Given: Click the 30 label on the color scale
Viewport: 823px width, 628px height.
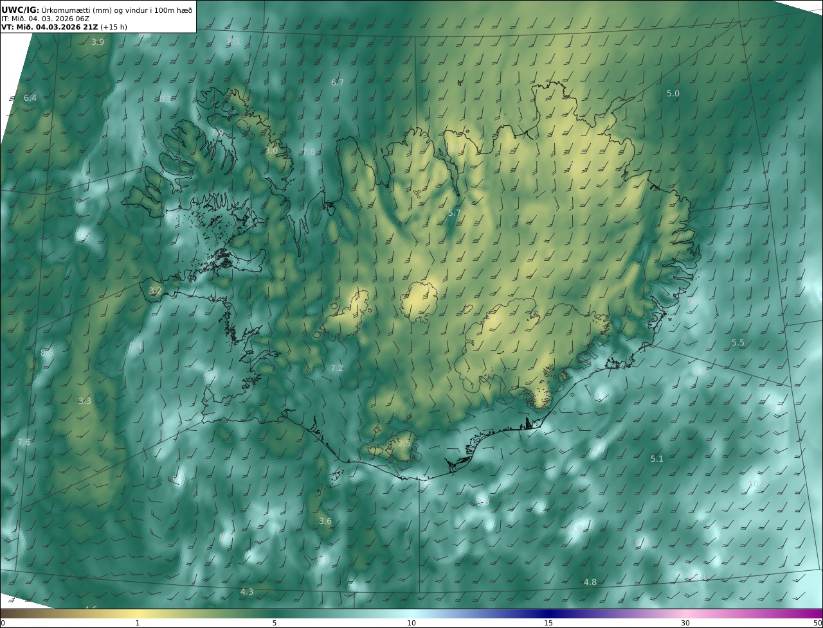Looking at the screenshot, I should [685, 623].
